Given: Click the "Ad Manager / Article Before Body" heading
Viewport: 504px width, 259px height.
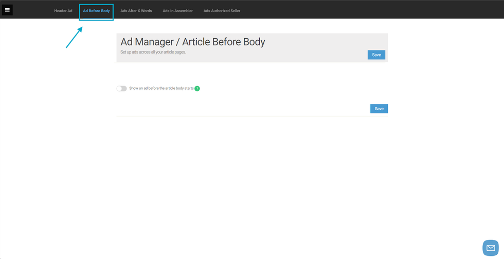Looking at the screenshot, I should [192, 42].
